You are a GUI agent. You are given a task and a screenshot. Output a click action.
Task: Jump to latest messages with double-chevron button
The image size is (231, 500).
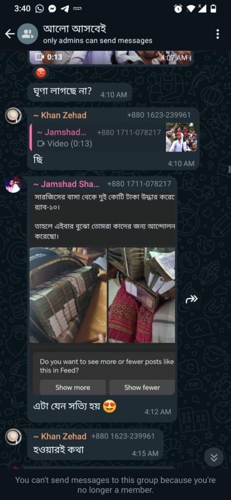click(x=214, y=458)
